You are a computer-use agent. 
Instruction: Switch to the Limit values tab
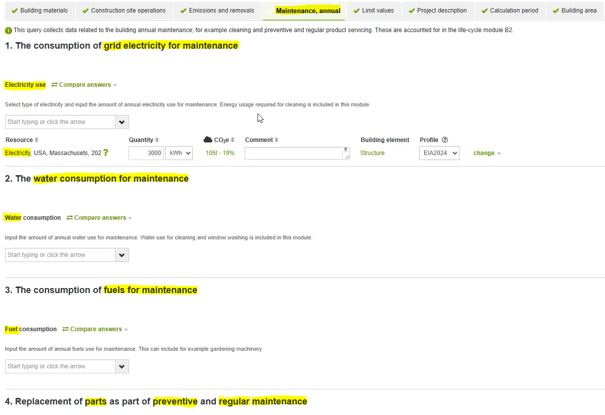pos(374,10)
